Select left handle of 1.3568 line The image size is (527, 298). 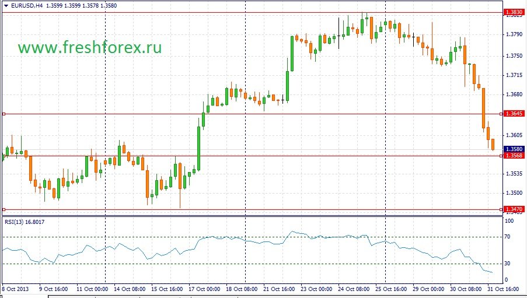click(x=4, y=156)
